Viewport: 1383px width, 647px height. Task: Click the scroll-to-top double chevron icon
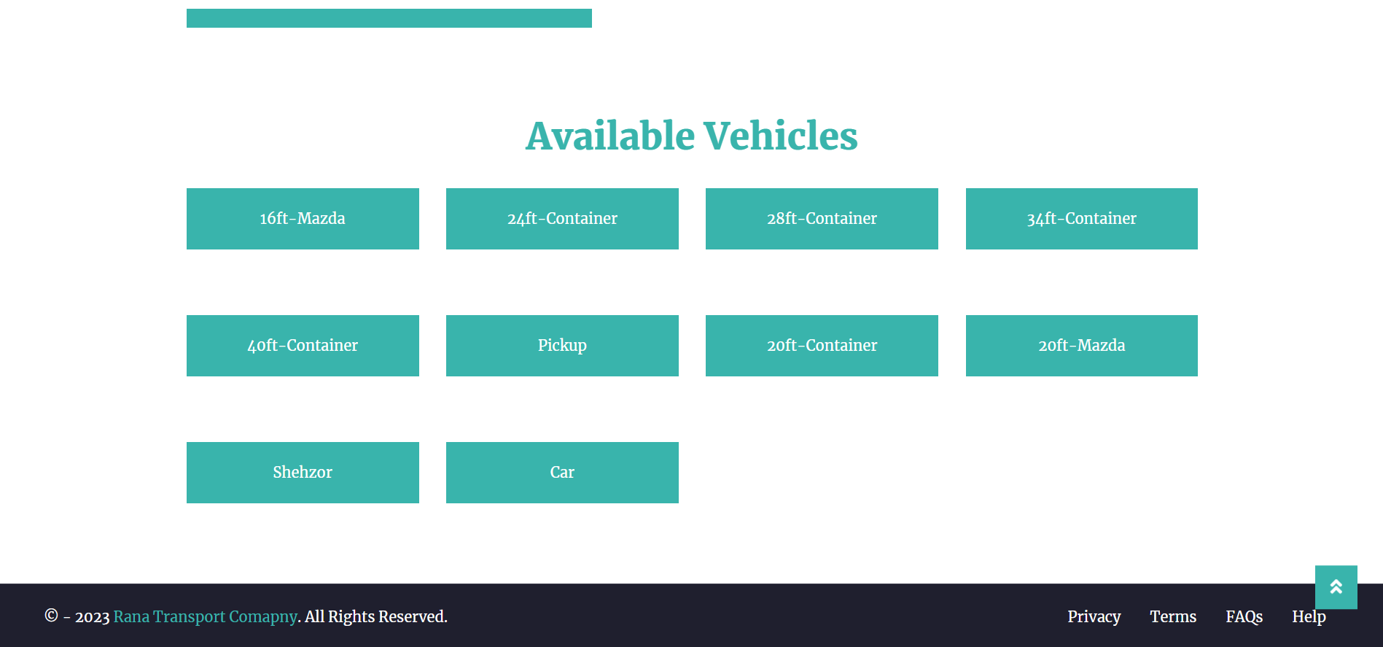click(1336, 587)
